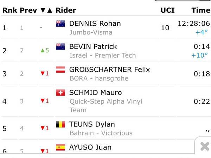This screenshot has height=158, width=211.
Task: Click the Belgian flag beside Teuns Dylan
Action: point(60,124)
